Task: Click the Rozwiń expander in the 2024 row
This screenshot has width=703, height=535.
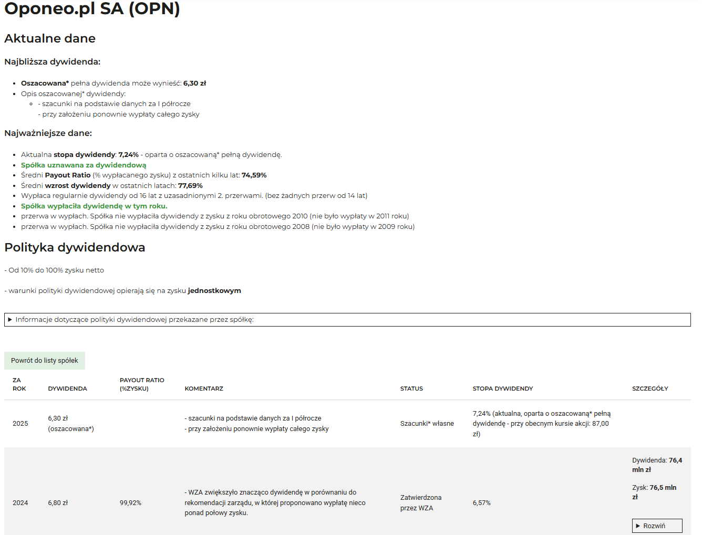Action: 657,526
